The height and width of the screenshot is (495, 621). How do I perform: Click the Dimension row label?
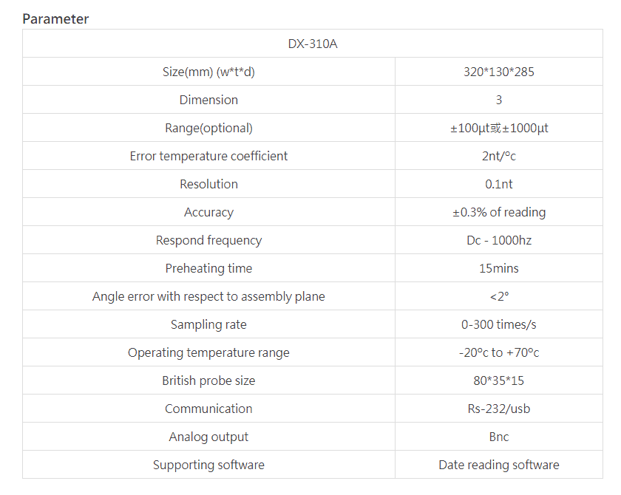tap(208, 100)
